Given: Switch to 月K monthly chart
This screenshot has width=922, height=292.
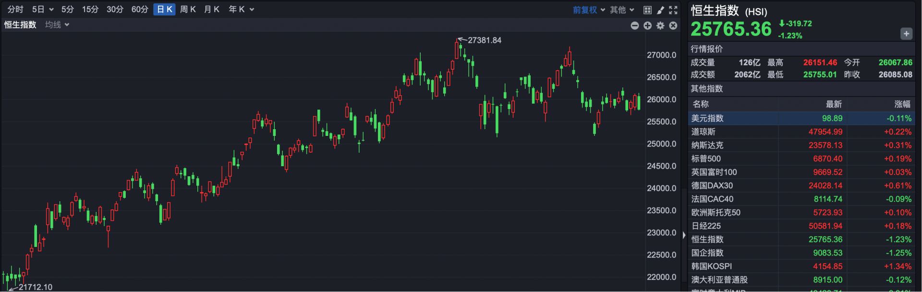Looking at the screenshot, I should point(211,10).
